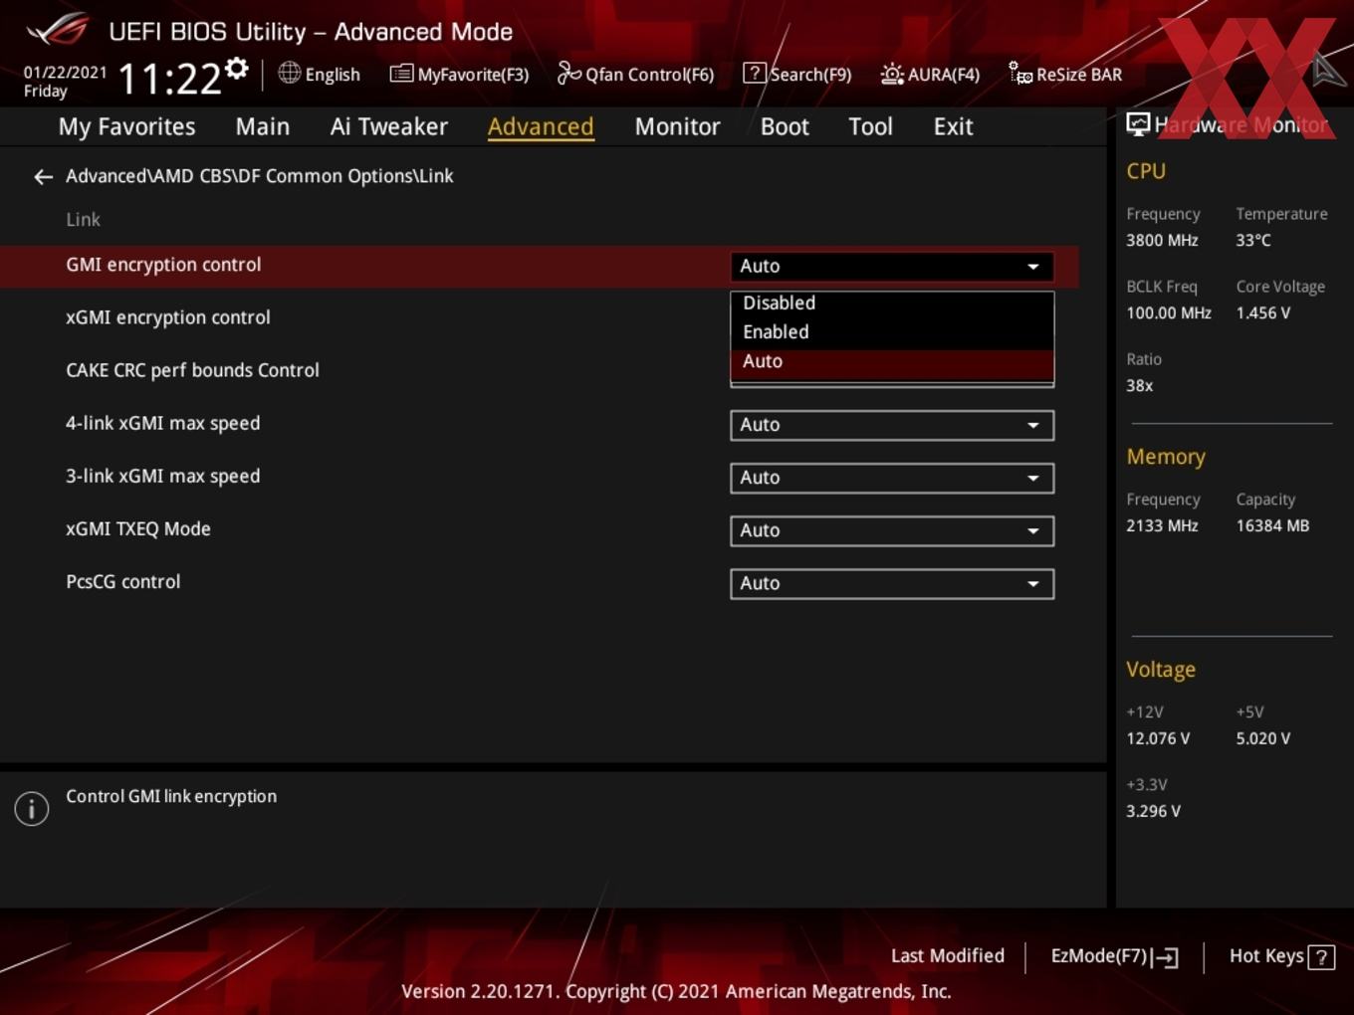The image size is (1354, 1015).
Task: Click the BCLK Freq value 100.00 MHz
Action: point(1169,313)
